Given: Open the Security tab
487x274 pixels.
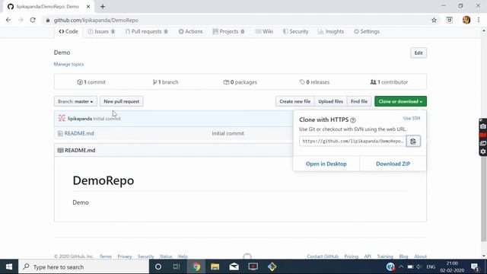Looking at the screenshot, I should point(295,32).
